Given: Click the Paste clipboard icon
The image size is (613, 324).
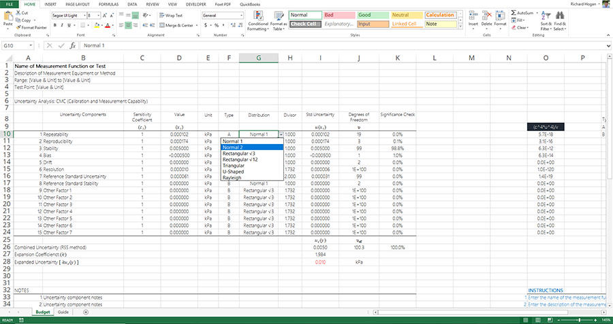Looking at the screenshot, I should click(x=7, y=16).
